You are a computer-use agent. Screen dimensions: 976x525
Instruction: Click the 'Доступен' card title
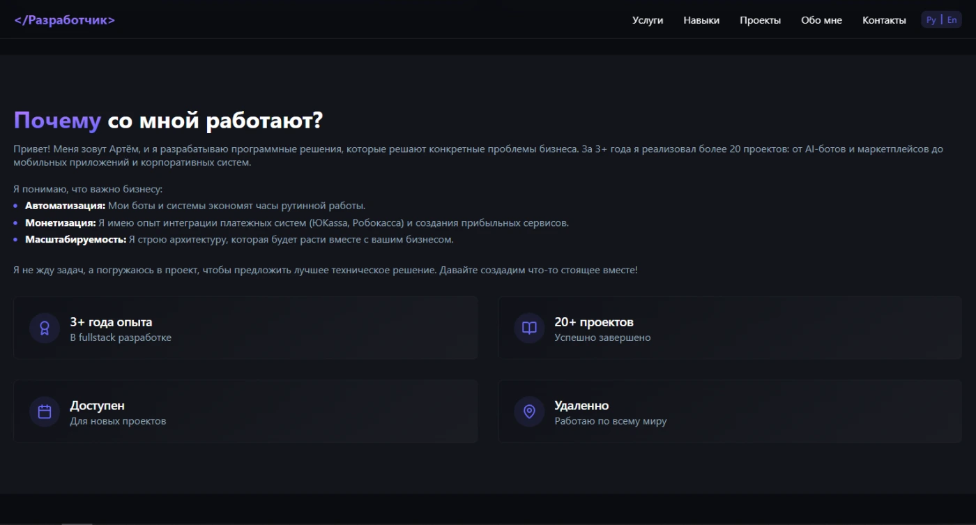[97, 406]
